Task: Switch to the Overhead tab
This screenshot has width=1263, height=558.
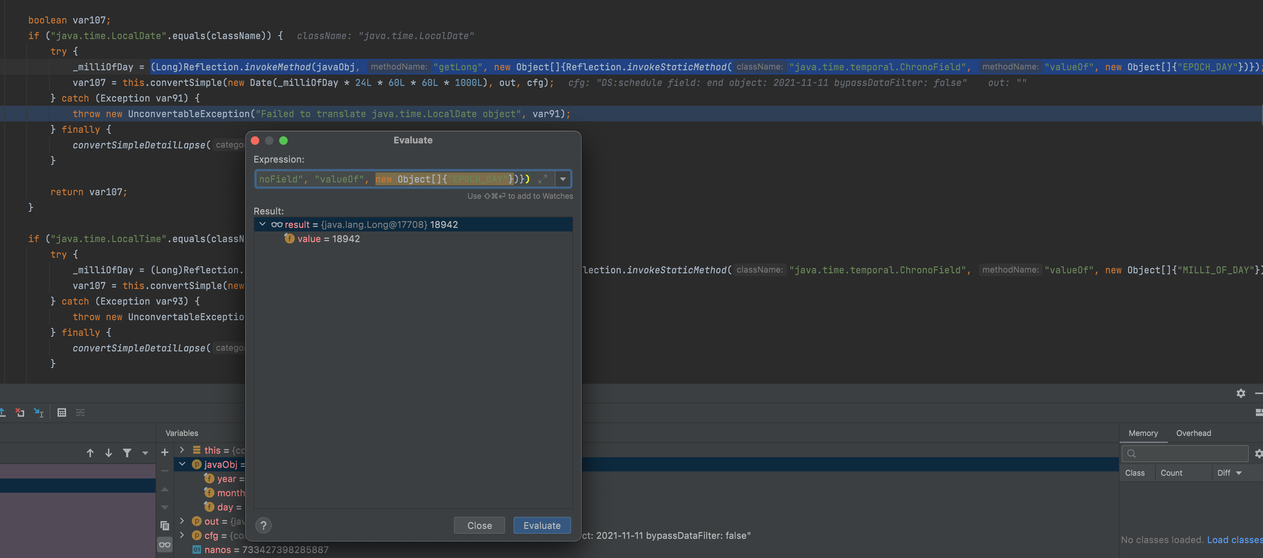Action: point(1193,433)
